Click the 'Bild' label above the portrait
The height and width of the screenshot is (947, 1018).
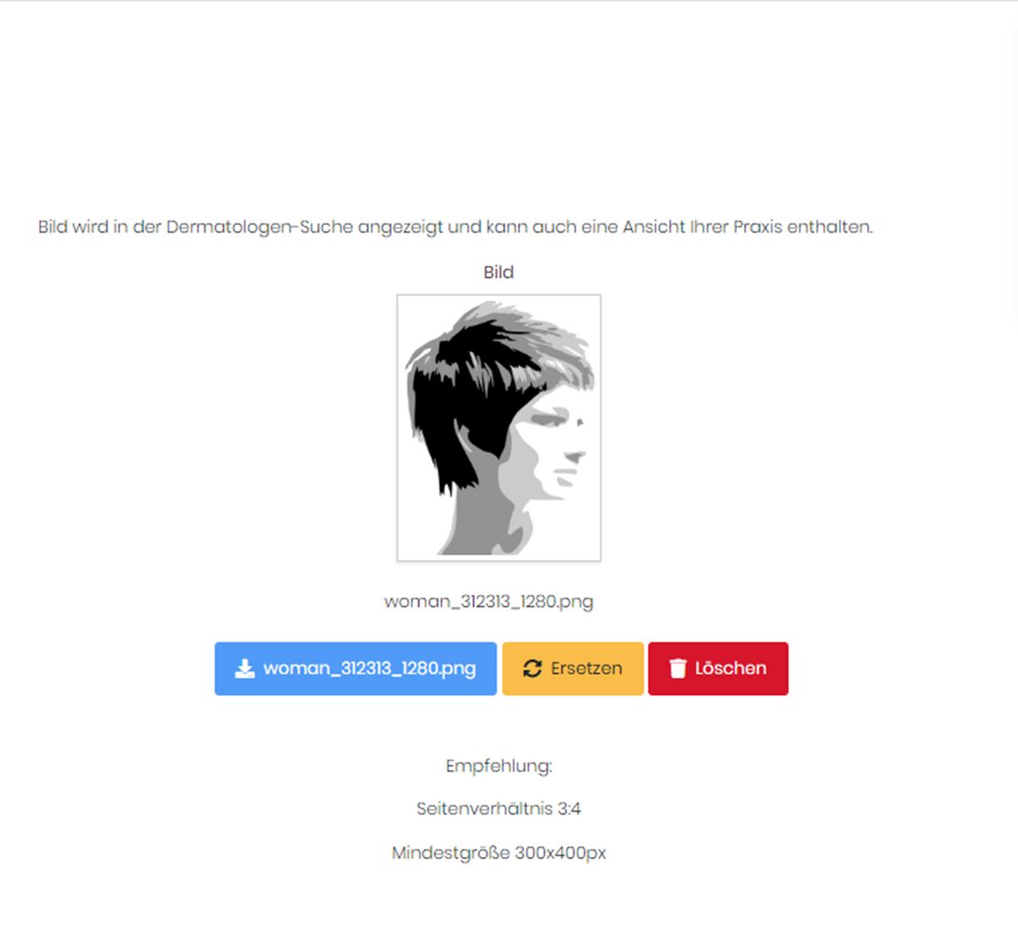(x=499, y=272)
